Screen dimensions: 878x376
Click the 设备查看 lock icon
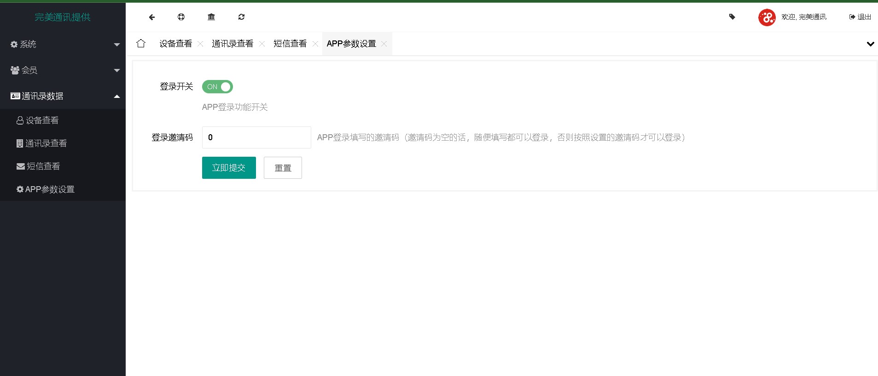pyautogui.click(x=20, y=120)
